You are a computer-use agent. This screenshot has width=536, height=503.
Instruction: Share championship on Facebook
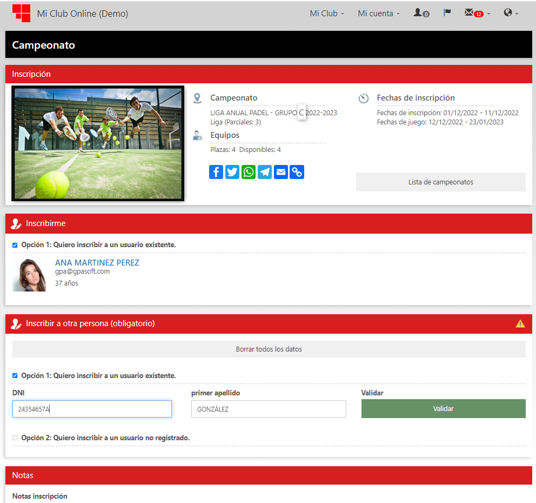(216, 172)
